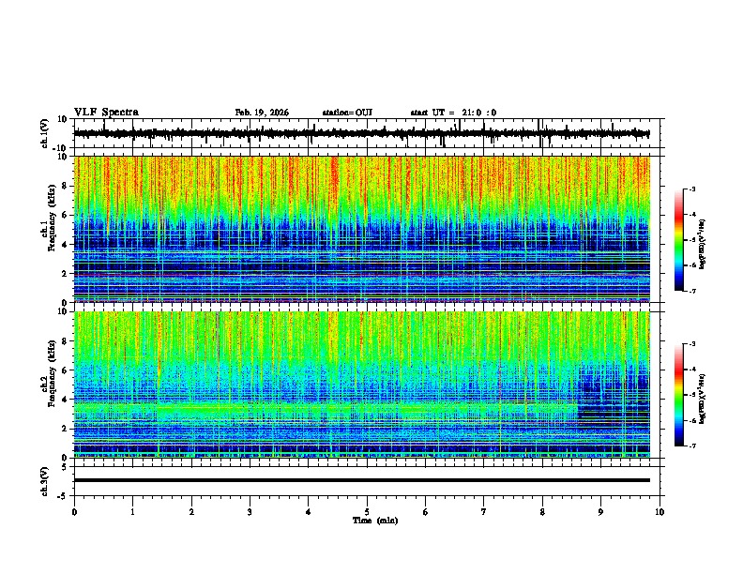Click the ch.1(V) waveform axis label
The width and height of the screenshot is (743, 574).
click(x=45, y=133)
